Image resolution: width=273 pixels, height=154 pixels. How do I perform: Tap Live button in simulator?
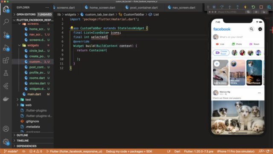(x=220, y=44)
